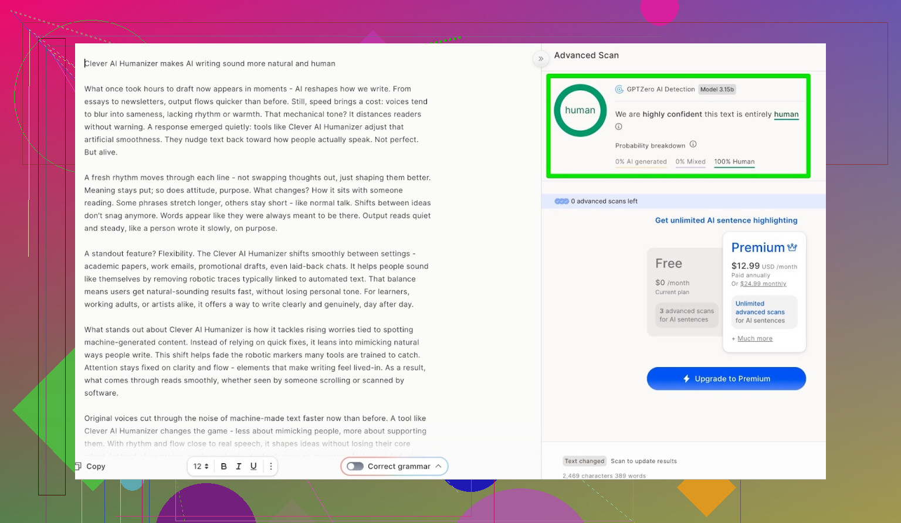Click the GPTZero AI Detection logo icon

click(x=619, y=90)
